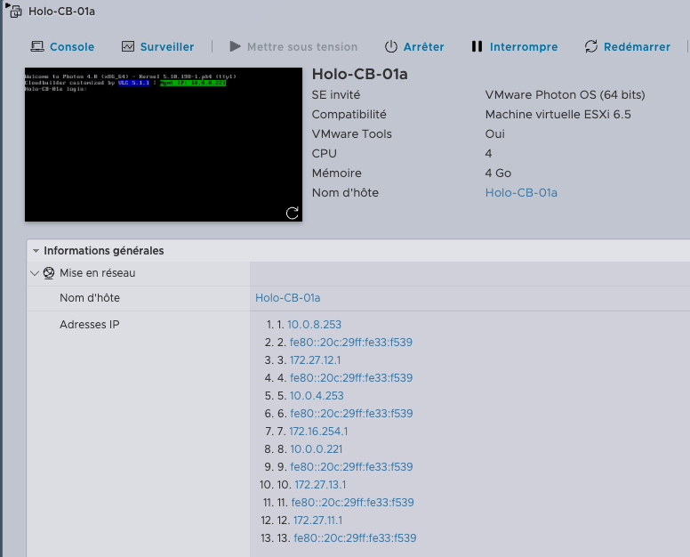
Task: Click the Redémarrer restart icon
Action: click(591, 46)
